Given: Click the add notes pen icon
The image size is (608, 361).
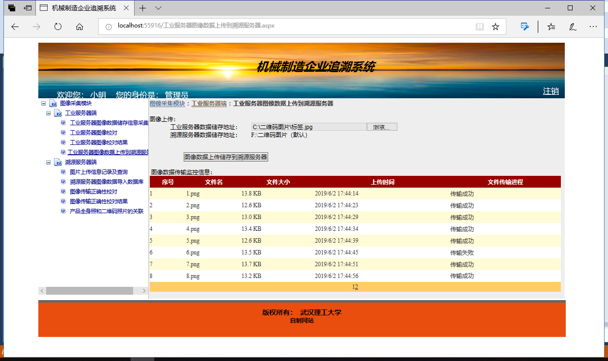Looking at the screenshot, I should pyautogui.click(x=572, y=27).
